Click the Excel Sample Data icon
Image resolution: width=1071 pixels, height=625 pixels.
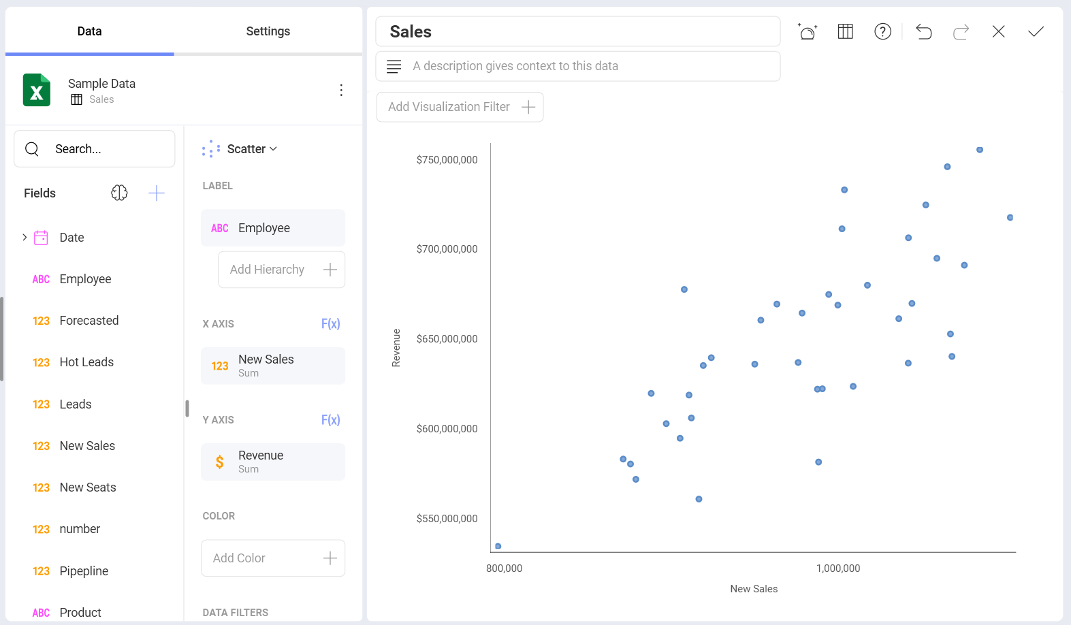37,90
